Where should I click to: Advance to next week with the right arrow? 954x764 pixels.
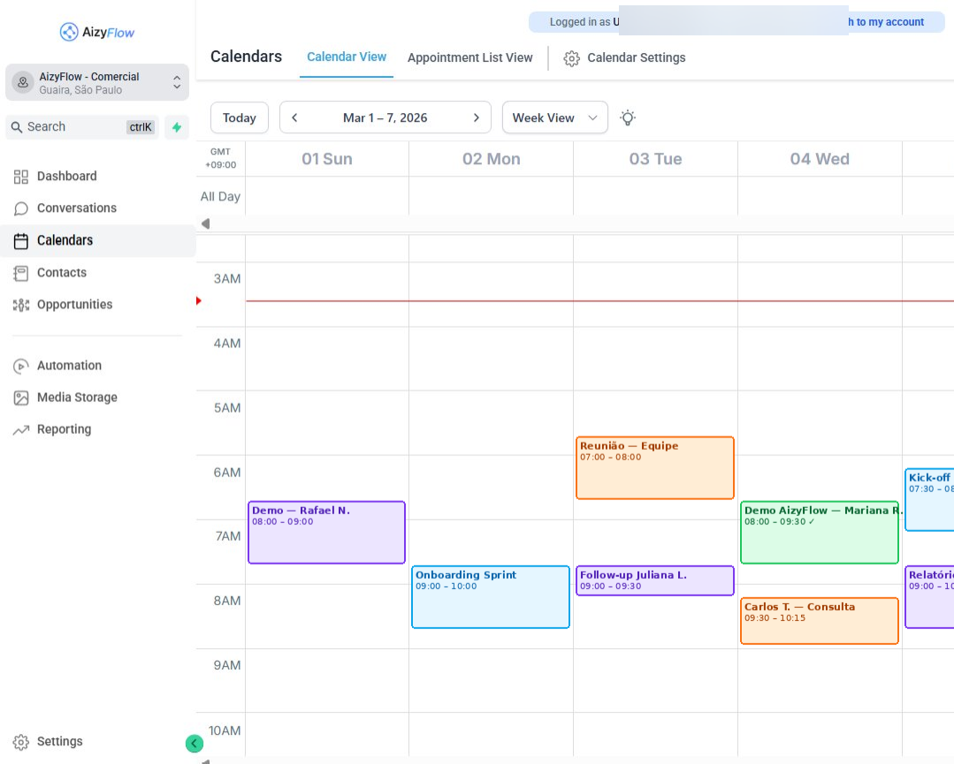tap(476, 117)
